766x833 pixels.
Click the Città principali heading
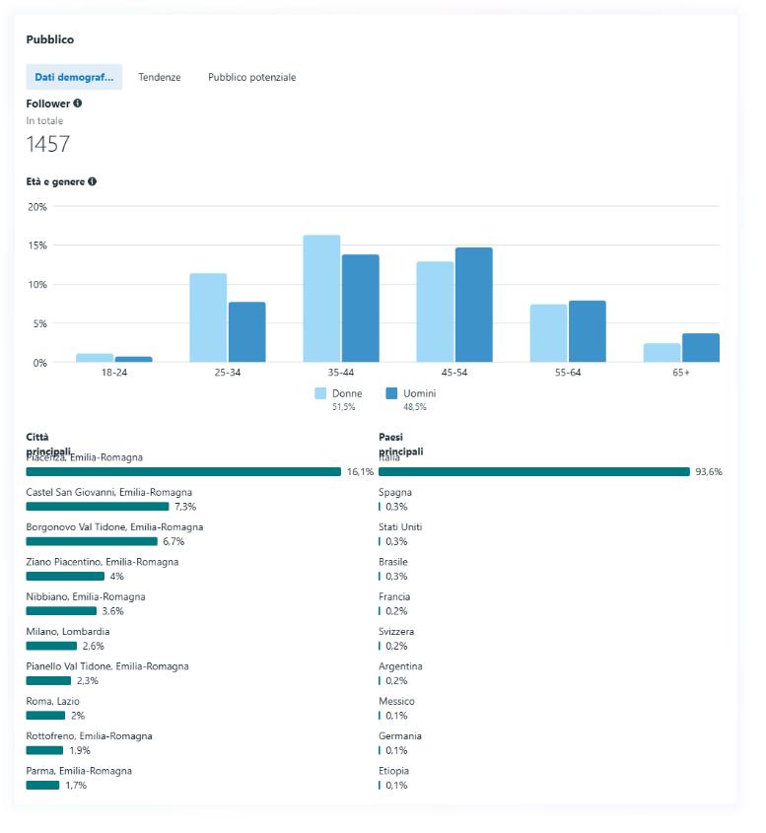click(48, 445)
